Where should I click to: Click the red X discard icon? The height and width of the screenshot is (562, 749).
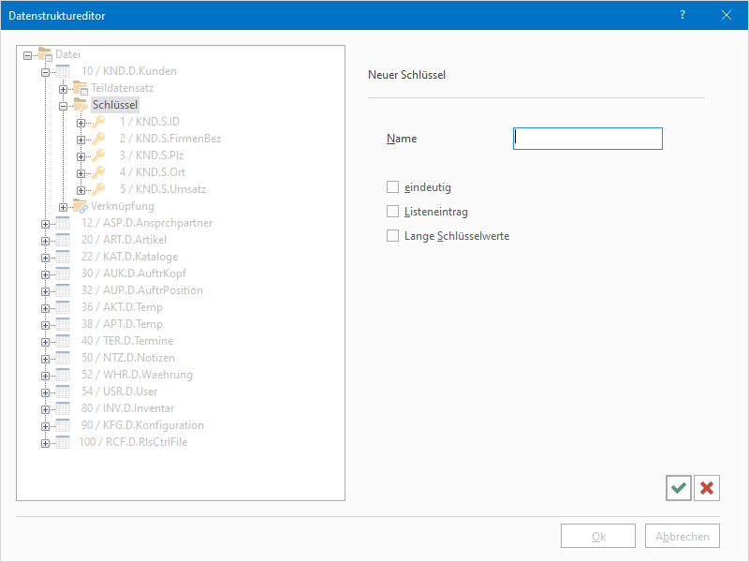click(x=707, y=488)
